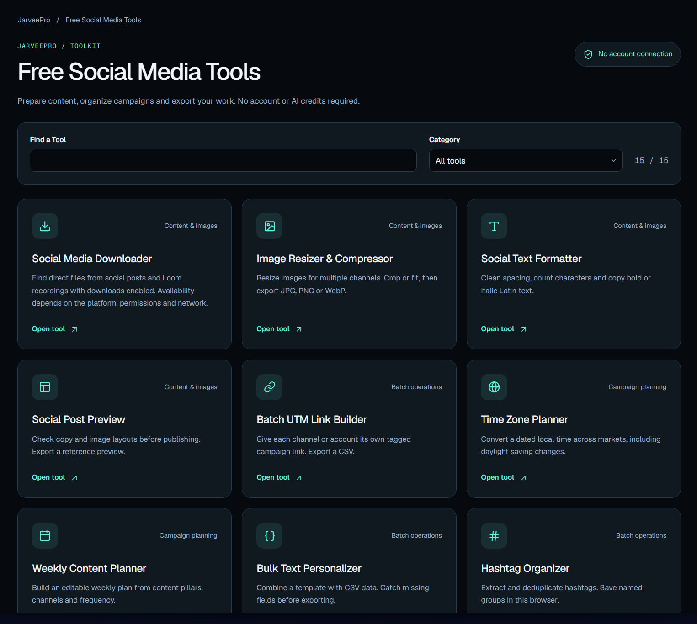The width and height of the screenshot is (697, 624).
Task: Open tool link for Batch UTM Link Builder
Action: pos(279,477)
